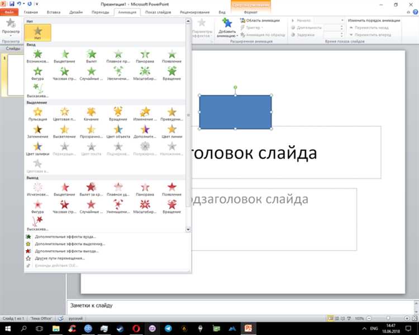
Task: Choose red "Вылет за край" exit effect
Action: click(x=92, y=190)
